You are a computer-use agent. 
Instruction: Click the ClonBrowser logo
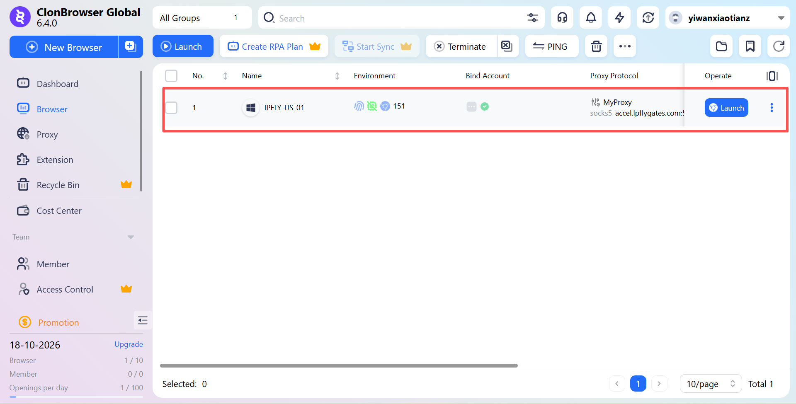click(20, 17)
